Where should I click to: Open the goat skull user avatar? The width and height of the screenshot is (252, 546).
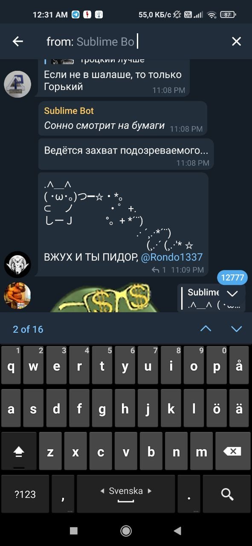pyautogui.click(x=17, y=264)
